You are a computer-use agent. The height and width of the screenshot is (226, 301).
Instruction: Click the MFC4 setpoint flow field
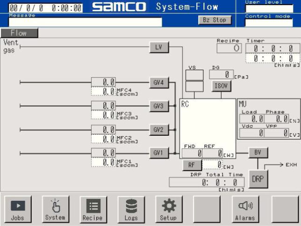103,91
